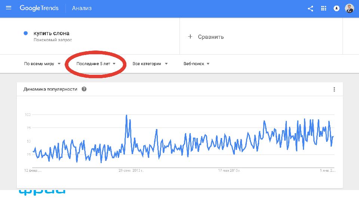Click the Сравнить add comparison button
Viewport: 359px width, 202px height.
tap(211, 37)
